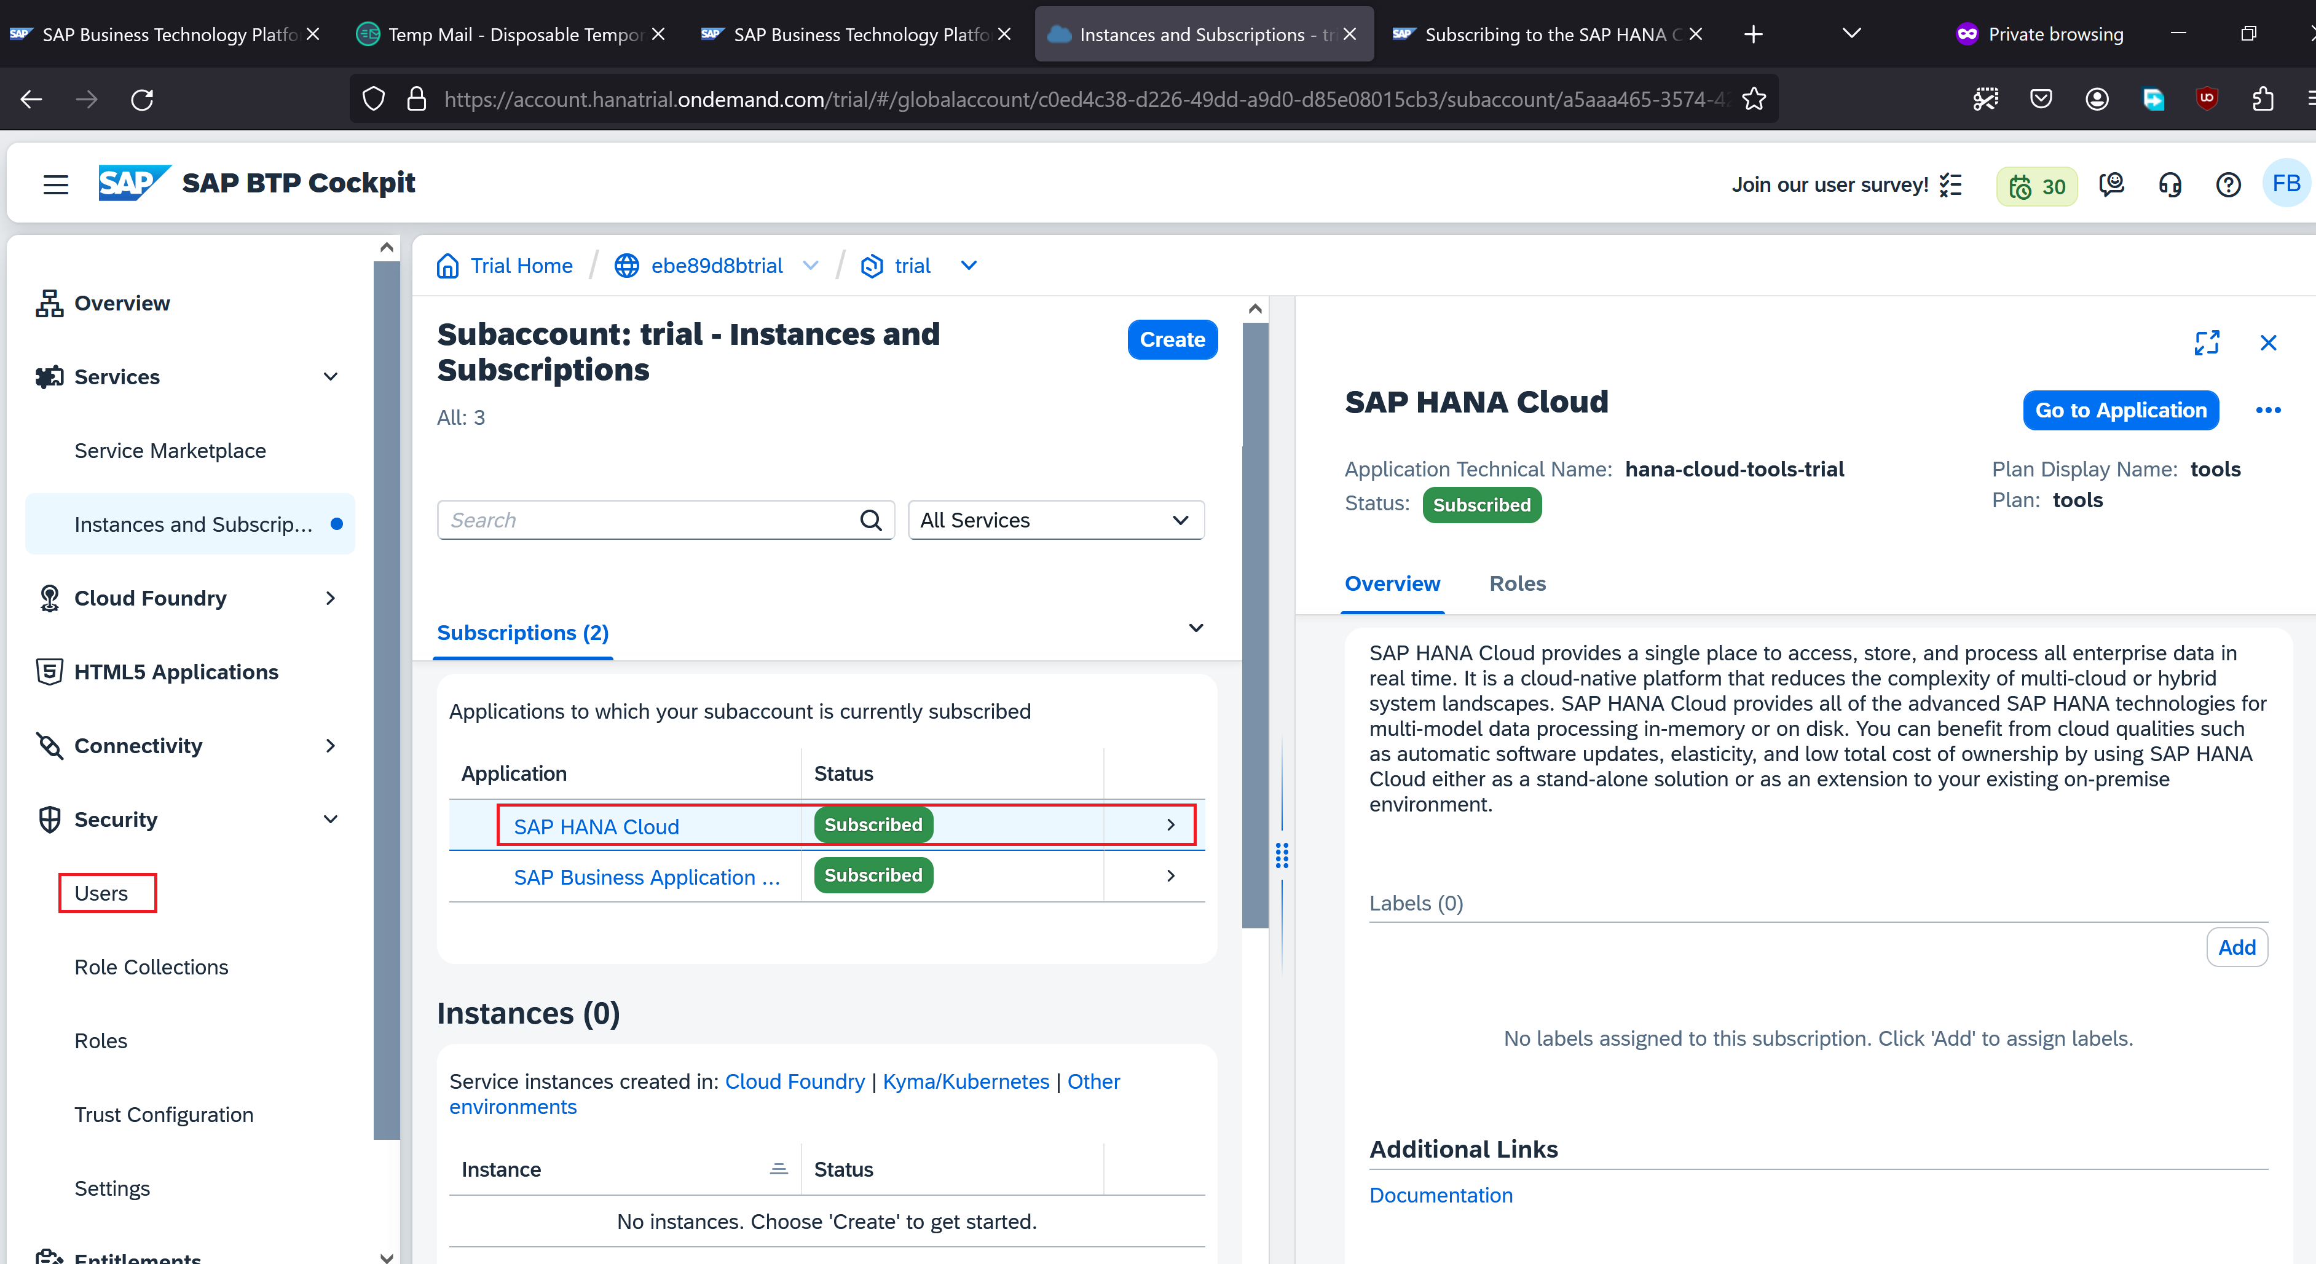This screenshot has width=2316, height=1264.
Task: Switch to the Roles tab
Action: point(1517,583)
